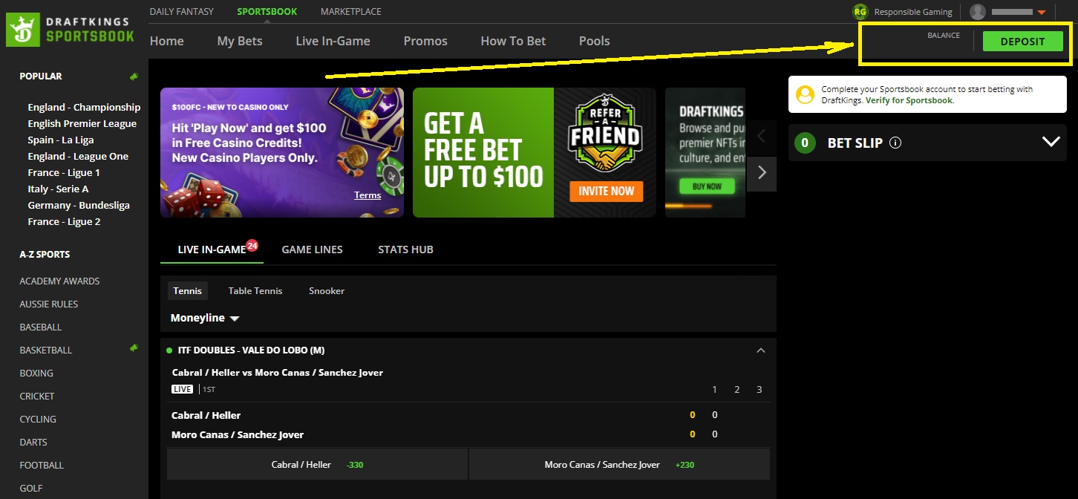
Task: Collapse the Bet Slip panel chevron
Action: (1050, 140)
